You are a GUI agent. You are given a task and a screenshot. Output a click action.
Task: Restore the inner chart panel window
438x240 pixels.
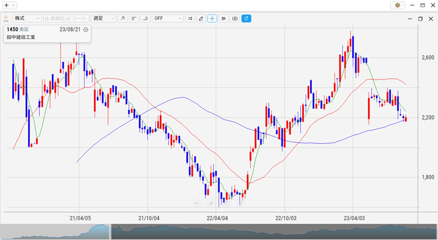point(420,19)
